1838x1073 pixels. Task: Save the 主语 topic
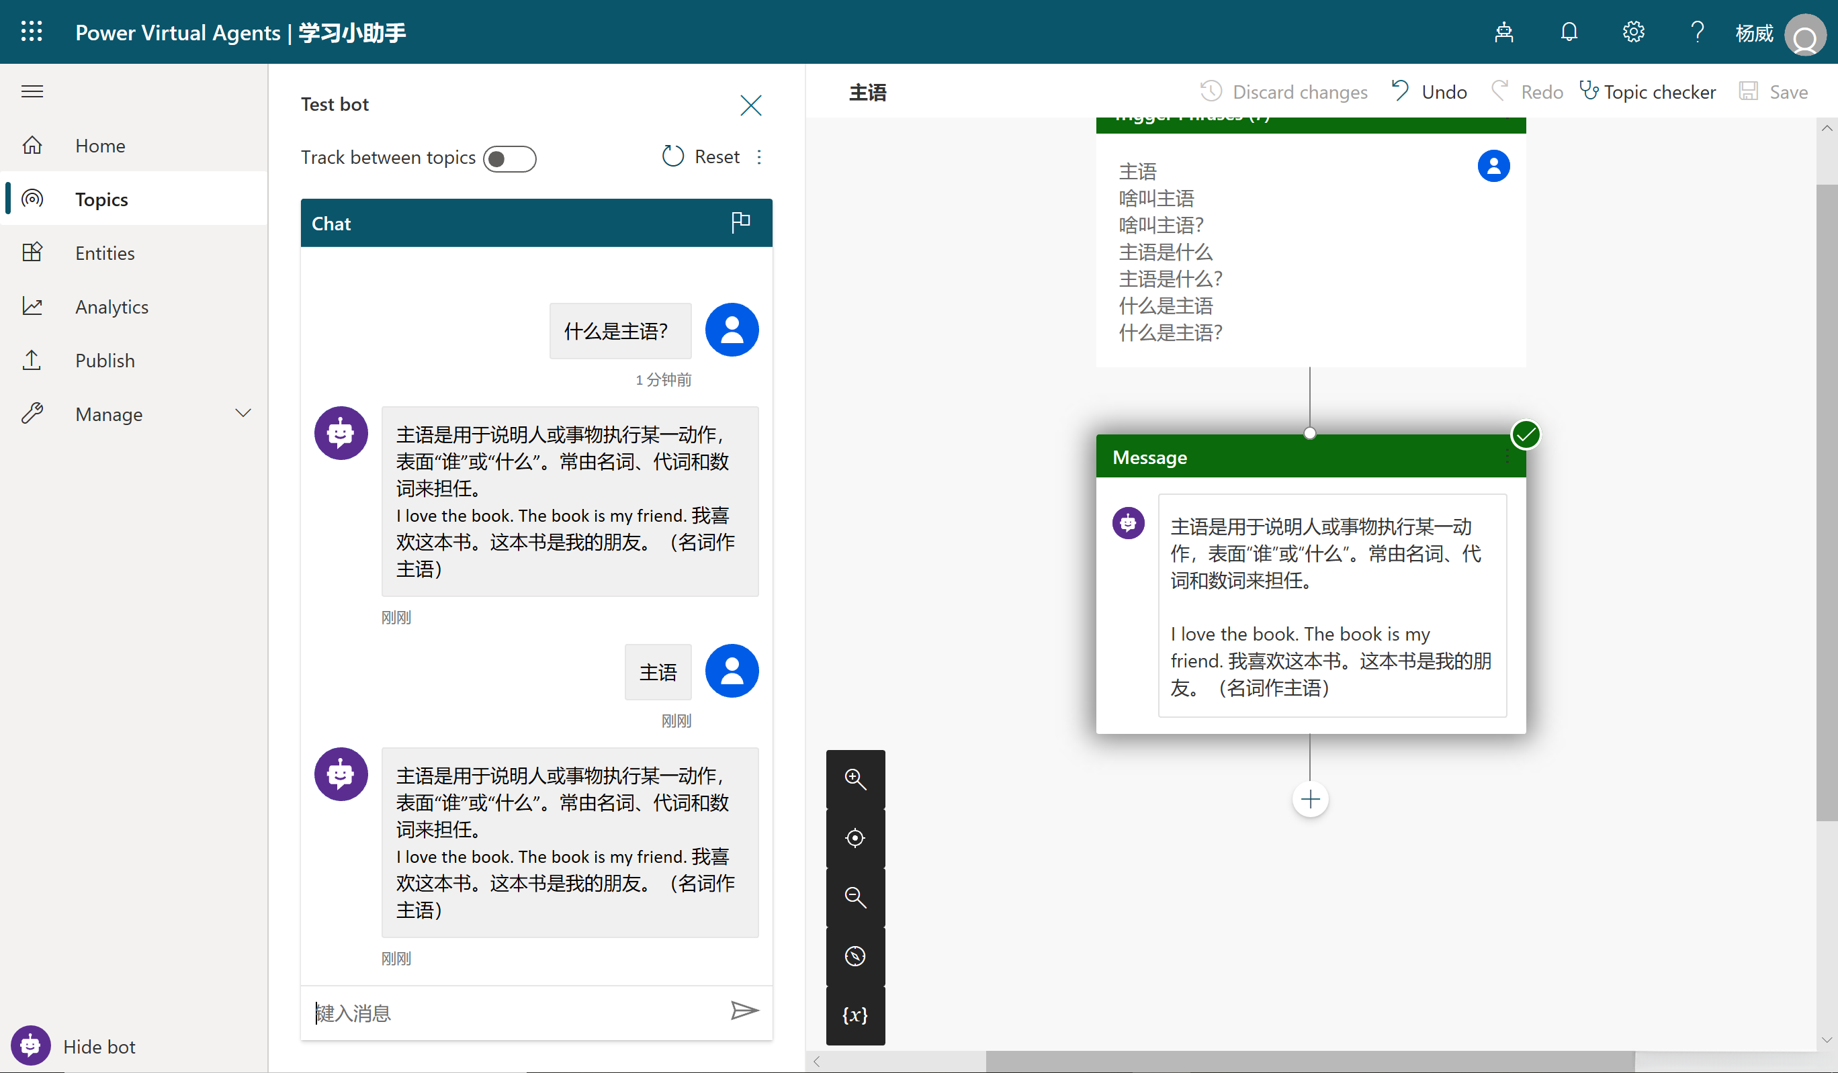1775,91
